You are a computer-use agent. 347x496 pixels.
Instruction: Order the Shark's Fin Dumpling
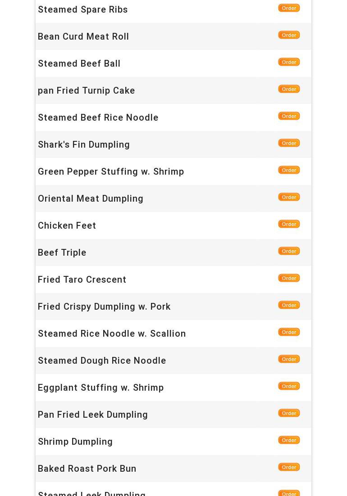tap(289, 143)
